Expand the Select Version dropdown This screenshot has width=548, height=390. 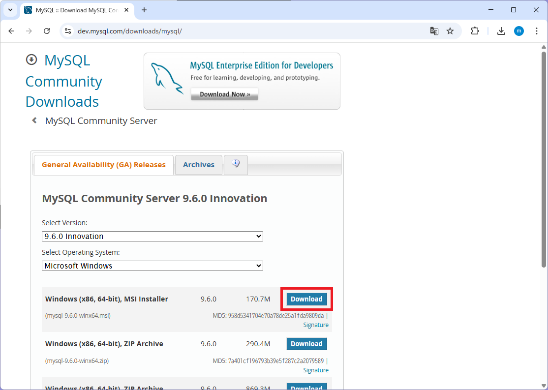(x=152, y=237)
